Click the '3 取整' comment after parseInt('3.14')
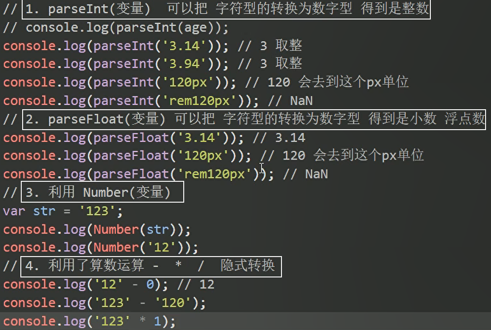This screenshot has height=330, width=491. tap(281, 46)
